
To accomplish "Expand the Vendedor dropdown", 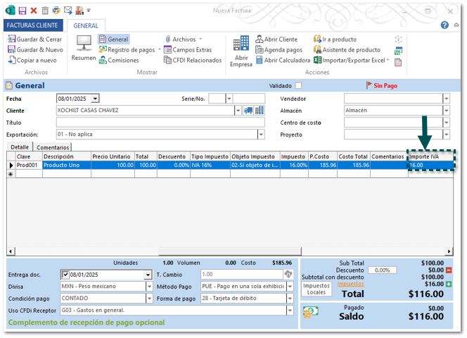I will pos(446,99).
